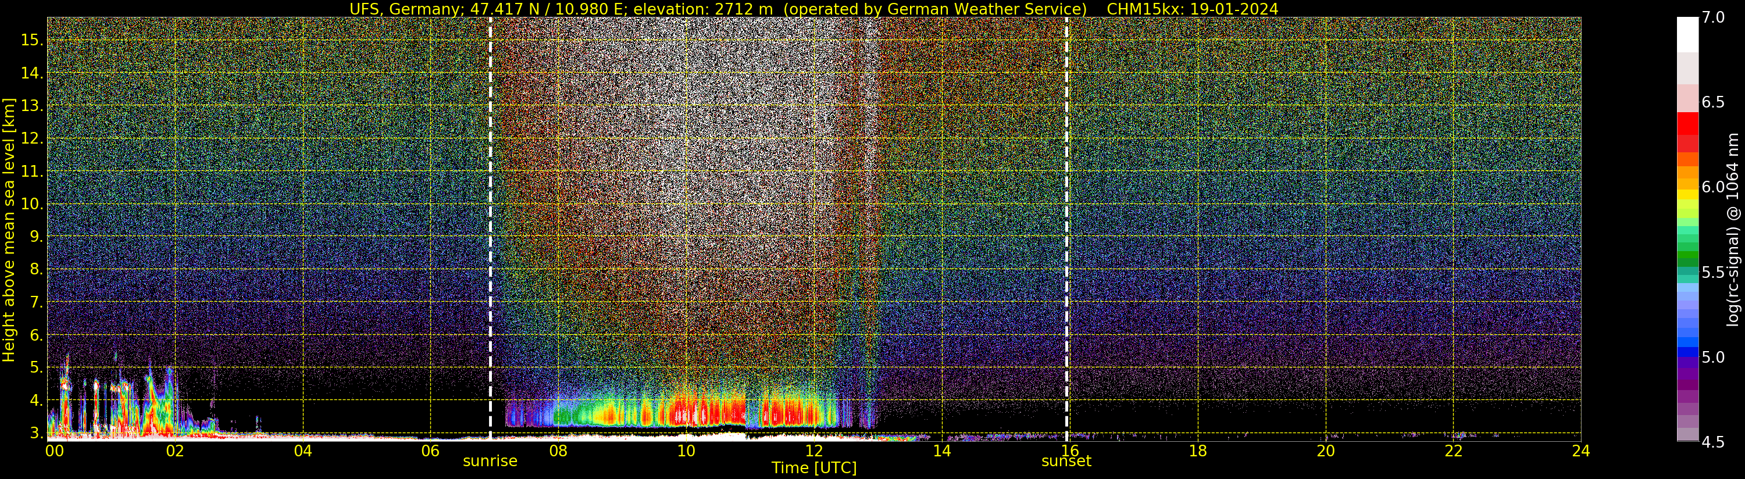Click the time axis tick label "16"
This screenshot has width=1745, height=479.
(1070, 451)
